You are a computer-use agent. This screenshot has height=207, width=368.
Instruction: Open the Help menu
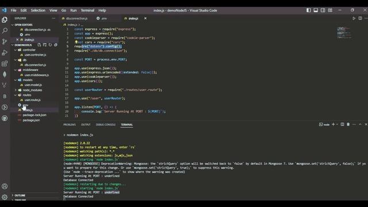click(x=102, y=10)
